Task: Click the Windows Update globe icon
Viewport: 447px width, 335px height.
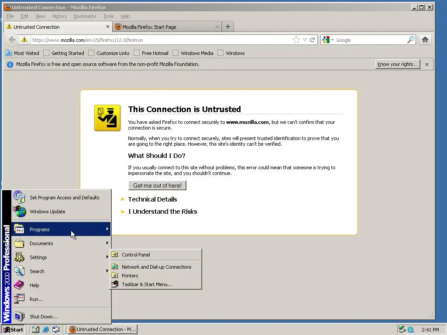Action: 19,212
